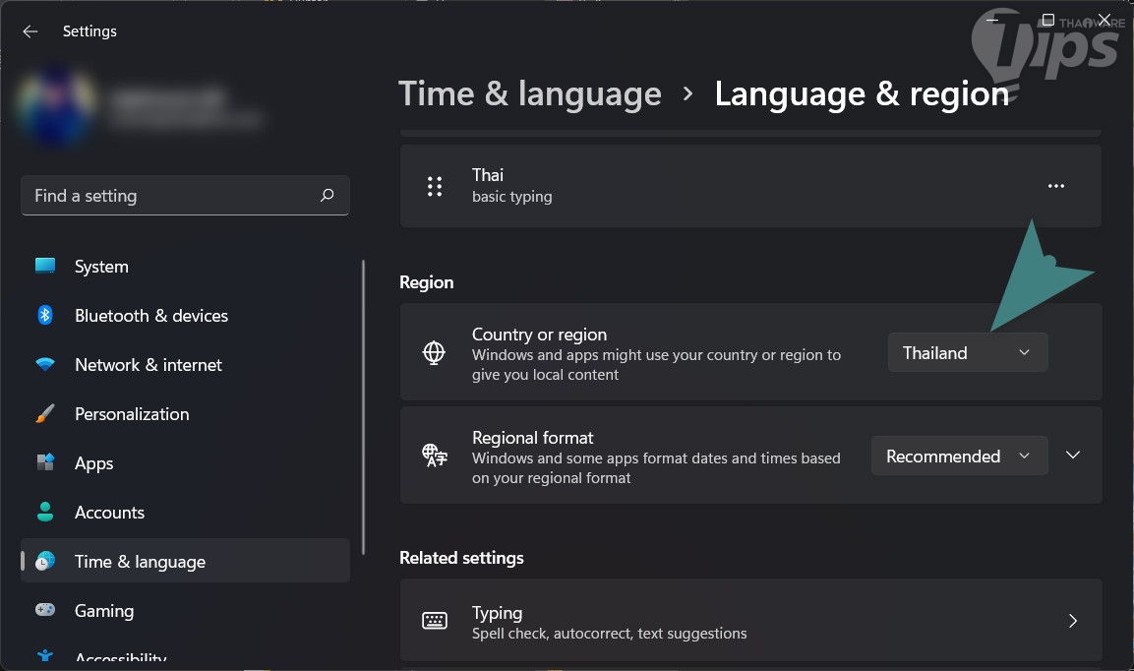Image resolution: width=1134 pixels, height=671 pixels.
Task: Open the Thailand country dropdown
Action: pos(968,353)
